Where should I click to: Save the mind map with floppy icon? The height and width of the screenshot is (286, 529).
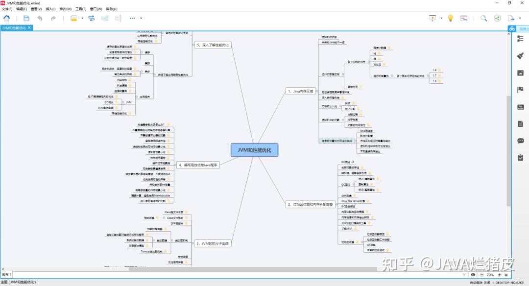point(26,18)
